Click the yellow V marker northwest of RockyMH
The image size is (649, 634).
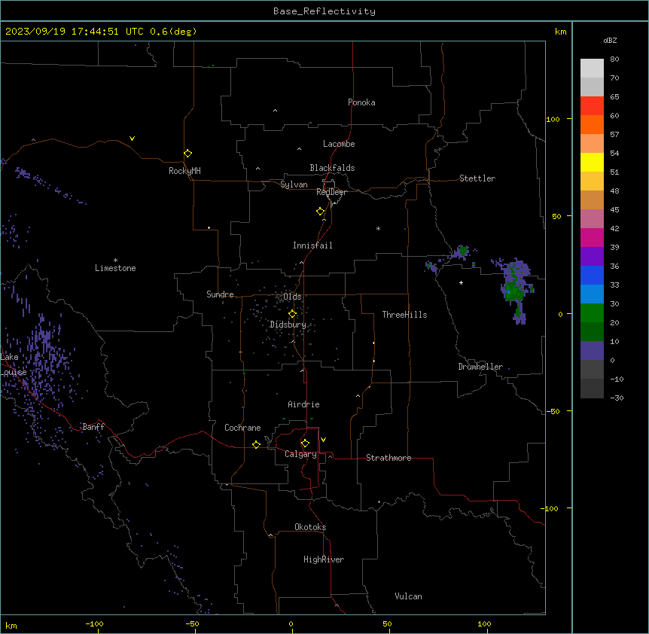(x=132, y=139)
